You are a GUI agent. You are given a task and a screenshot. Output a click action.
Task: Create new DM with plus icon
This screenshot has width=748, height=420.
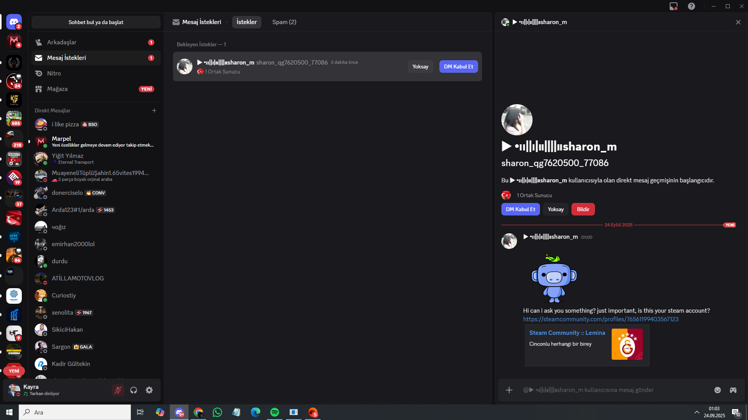coord(154,110)
